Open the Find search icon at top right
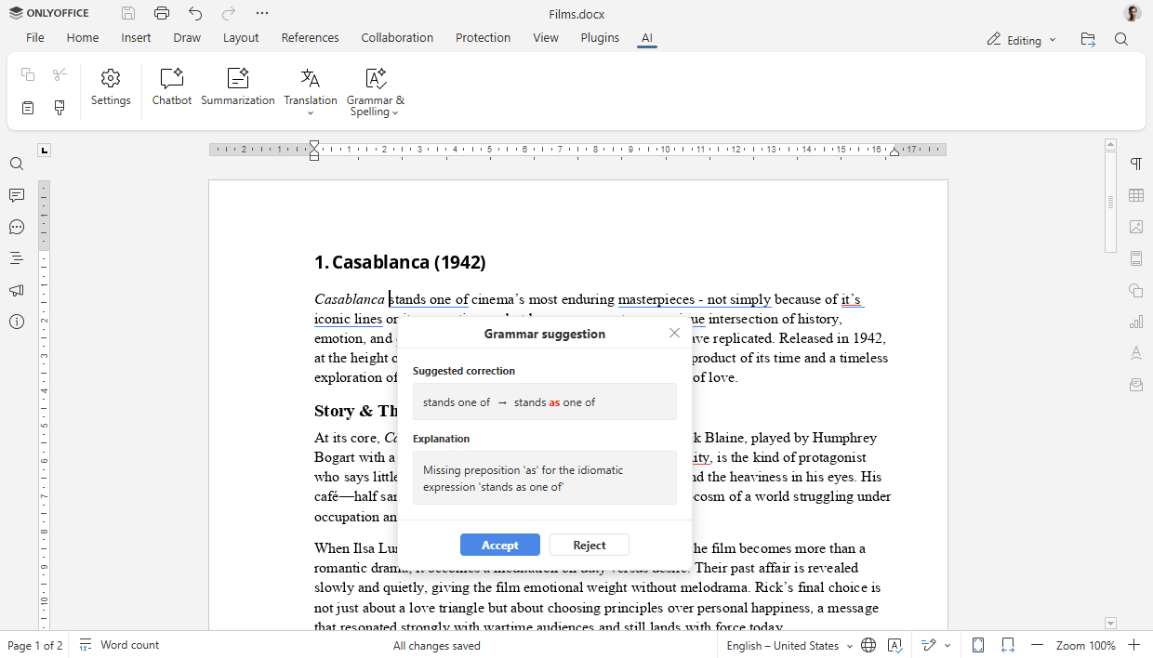 pos(1121,39)
